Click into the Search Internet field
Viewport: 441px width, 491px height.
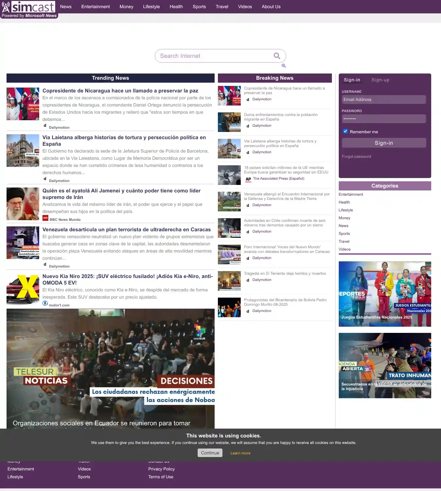[214, 56]
